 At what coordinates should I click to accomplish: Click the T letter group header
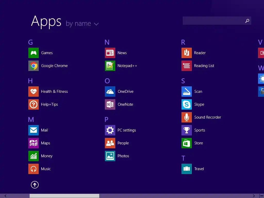(x=183, y=158)
